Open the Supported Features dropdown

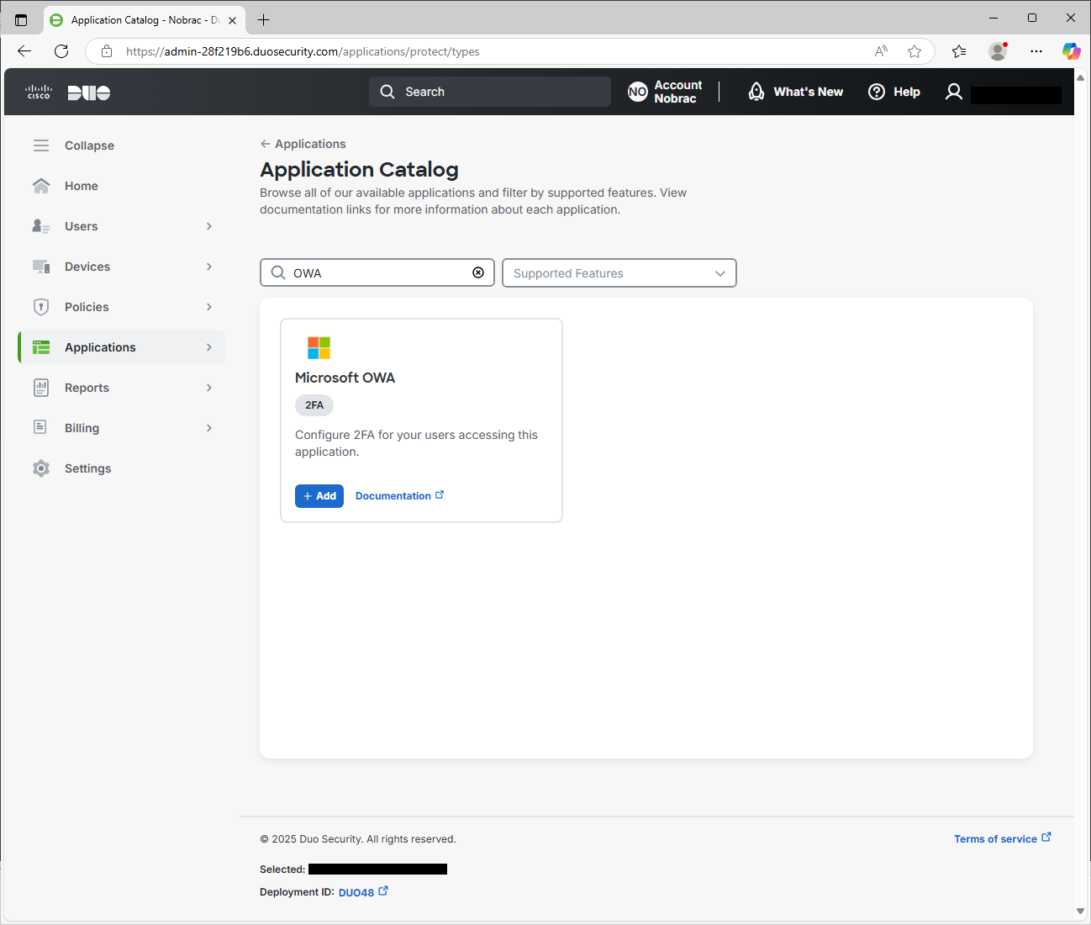(619, 273)
